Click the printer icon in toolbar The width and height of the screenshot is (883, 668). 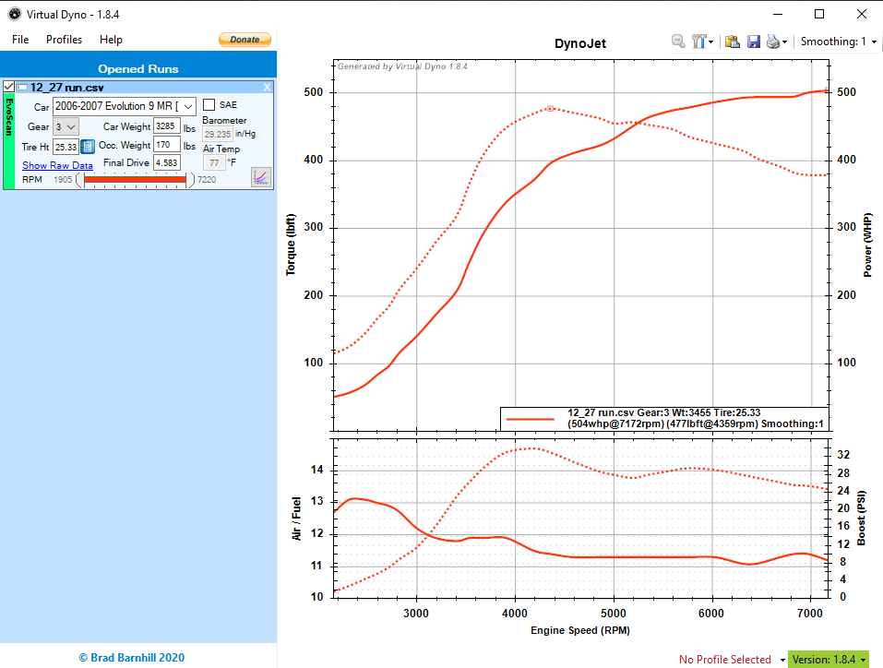pyautogui.click(x=773, y=42)
